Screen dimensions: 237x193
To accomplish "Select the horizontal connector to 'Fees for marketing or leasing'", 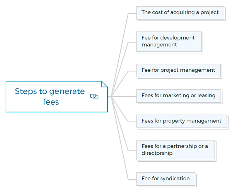I will click(x=124, y=96).
